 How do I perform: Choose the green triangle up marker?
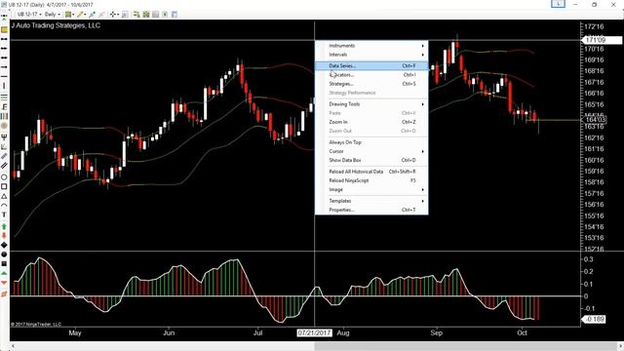[4, 273]
